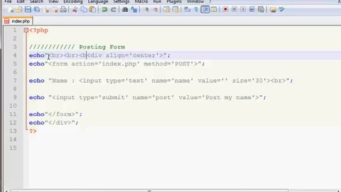Open a file using the folder icon
The image size is (341, 192).
[19, 10]
